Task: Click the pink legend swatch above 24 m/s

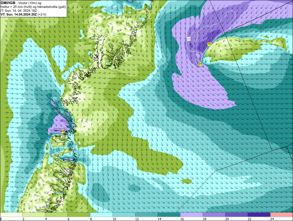Action: click(282, 215)
